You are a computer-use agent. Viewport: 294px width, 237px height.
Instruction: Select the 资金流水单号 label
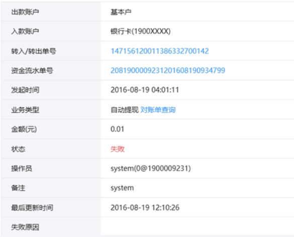click(x=32, y=71)
